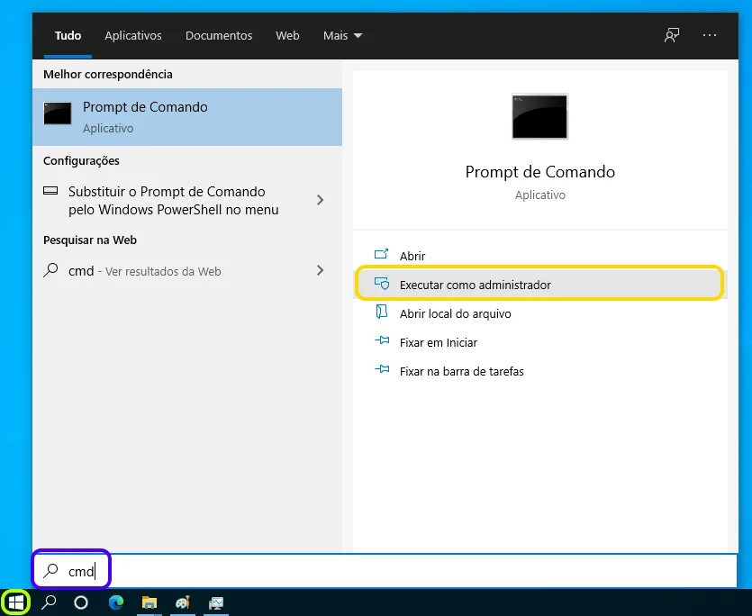
Task: Switch to the Web tab
Action: click(287, 35)
